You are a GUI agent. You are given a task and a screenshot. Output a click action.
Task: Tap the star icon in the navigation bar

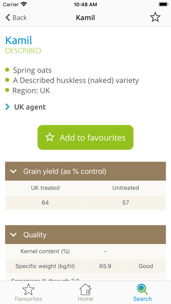155,17
